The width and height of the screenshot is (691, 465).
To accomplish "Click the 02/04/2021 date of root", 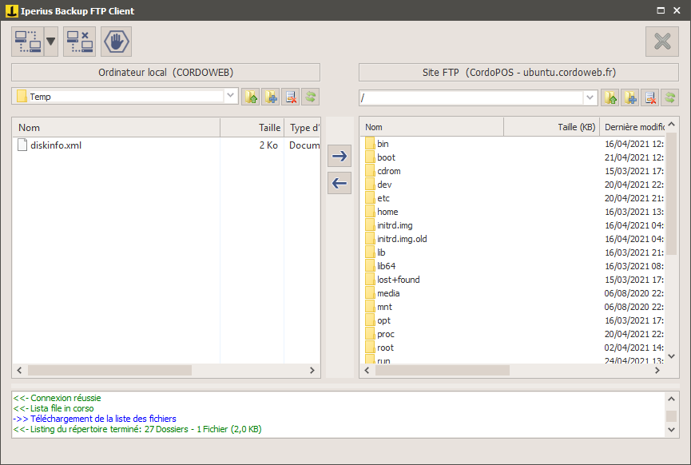I will (633, 348).
